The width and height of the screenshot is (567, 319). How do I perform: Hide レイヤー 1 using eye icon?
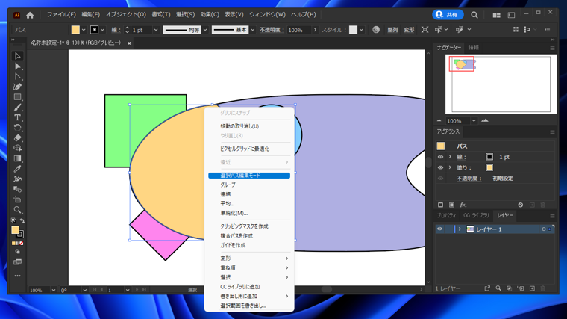440,229
